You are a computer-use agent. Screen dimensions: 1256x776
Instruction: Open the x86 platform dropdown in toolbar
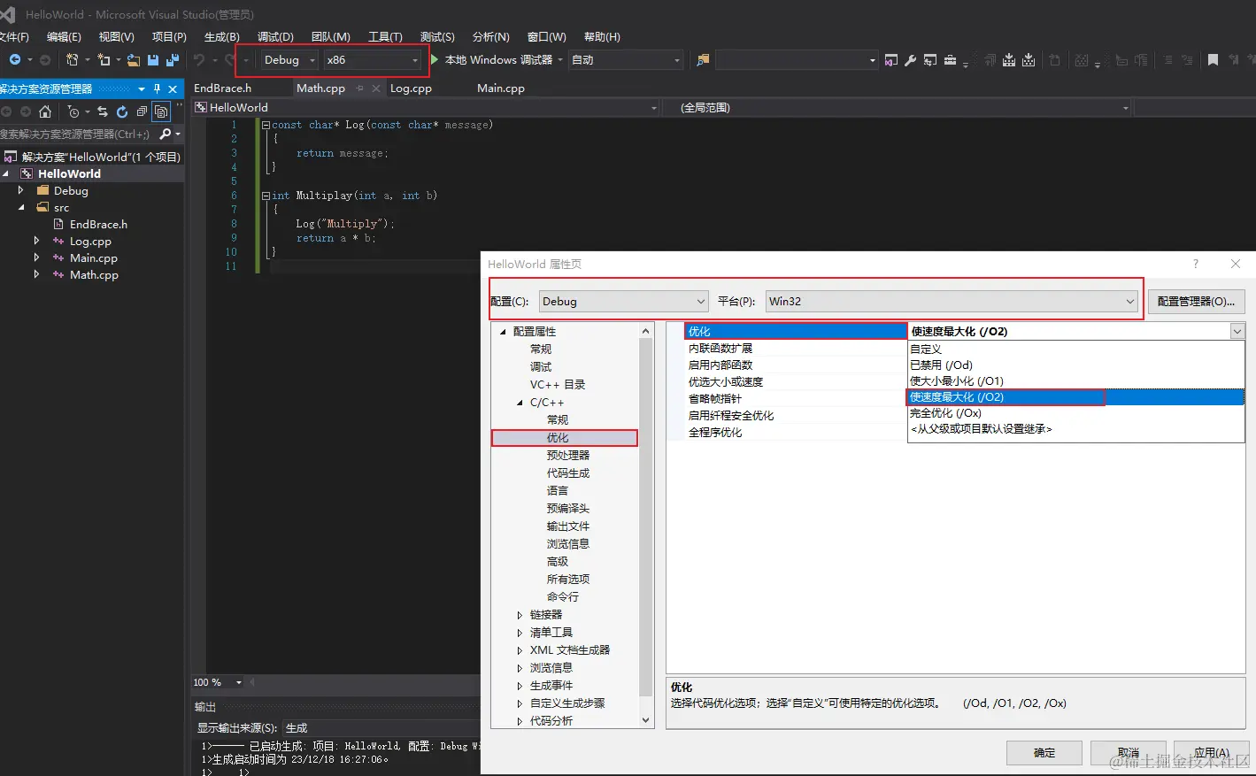[372, 60]
